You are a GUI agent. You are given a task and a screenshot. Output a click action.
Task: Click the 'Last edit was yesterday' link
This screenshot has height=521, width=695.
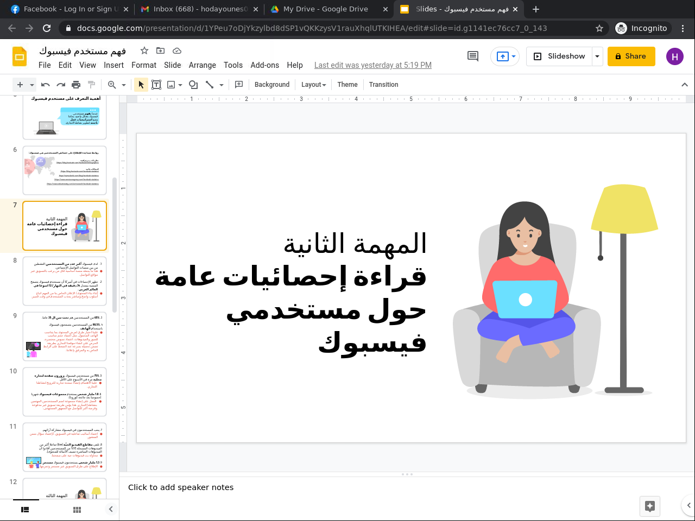pos(373,65)
